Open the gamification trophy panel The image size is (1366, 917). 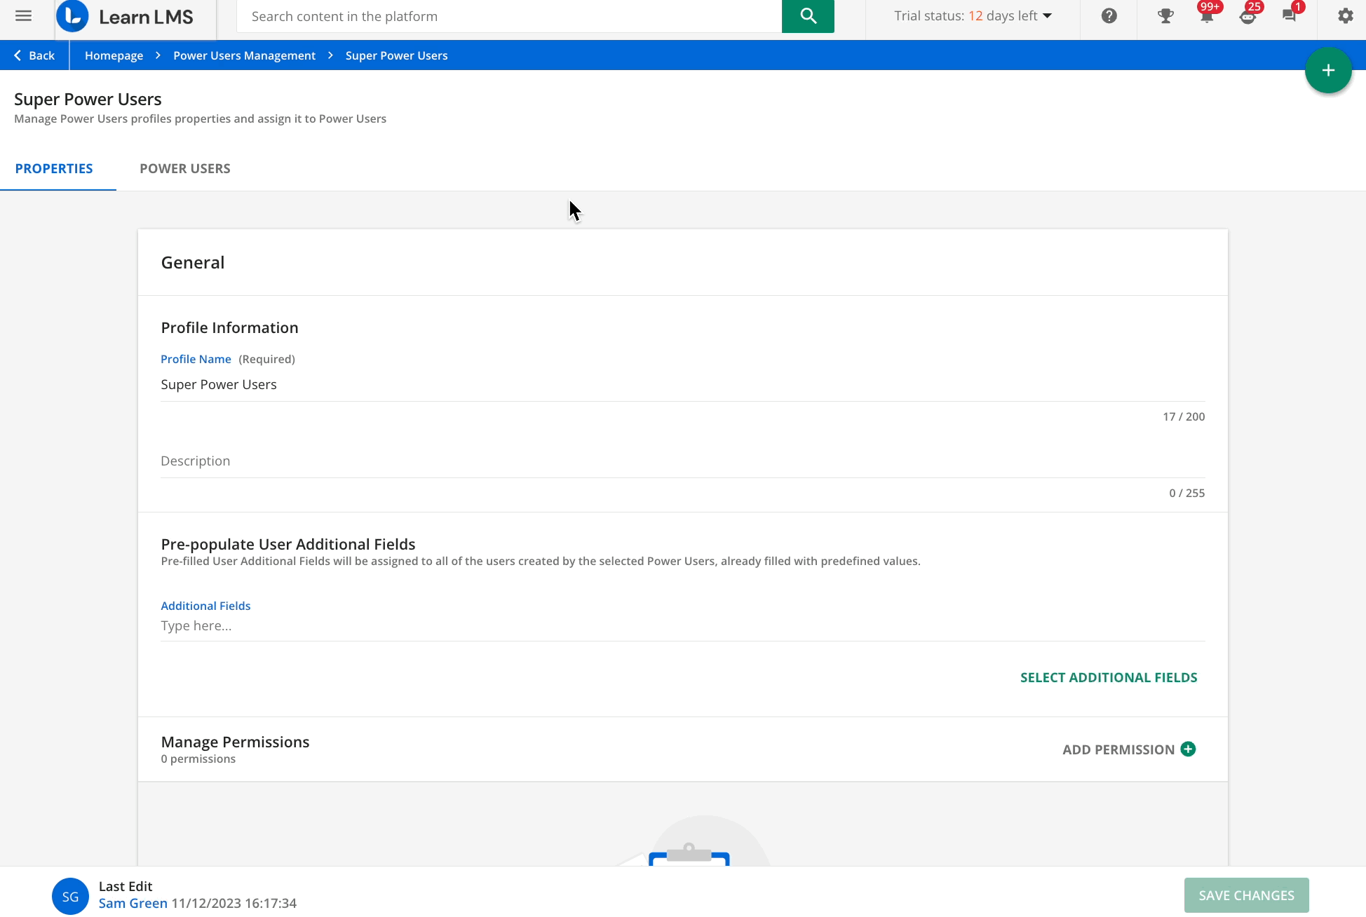point(1165,15)
